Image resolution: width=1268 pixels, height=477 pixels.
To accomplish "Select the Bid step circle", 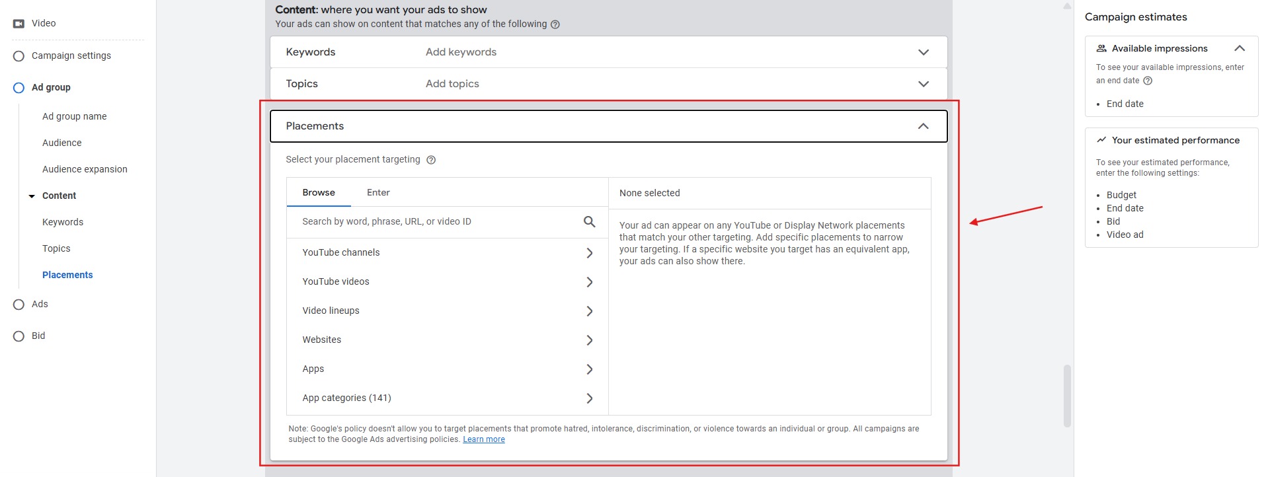I will tap(19, 336).
